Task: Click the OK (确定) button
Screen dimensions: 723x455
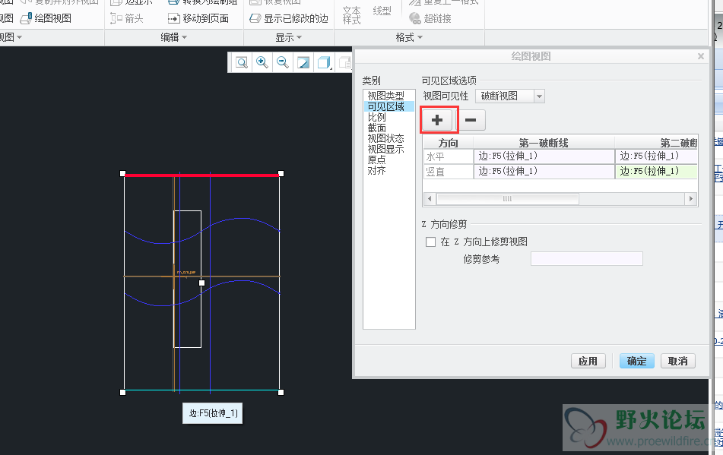Action: (637, 361)
